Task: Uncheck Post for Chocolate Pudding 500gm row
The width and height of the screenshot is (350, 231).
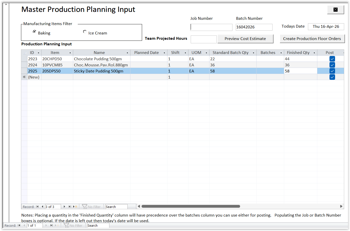Action: [x=332, y=59]
